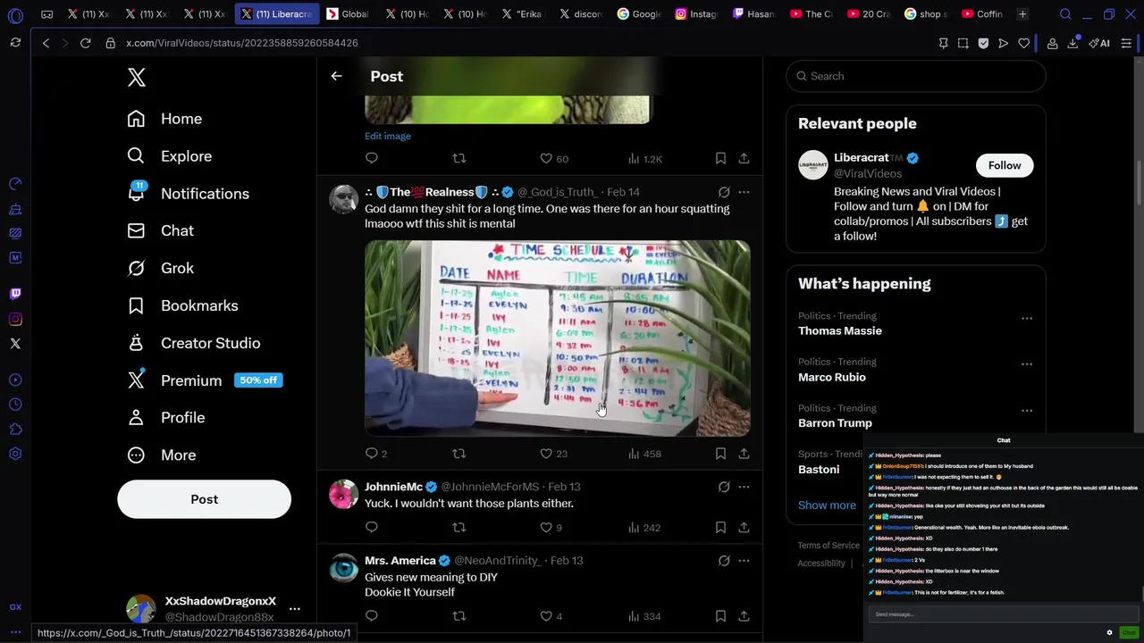Viewport: 1144px width, 643px height.
Task: Reply to The Realness post with 2 replies
Action: point(376,454)
